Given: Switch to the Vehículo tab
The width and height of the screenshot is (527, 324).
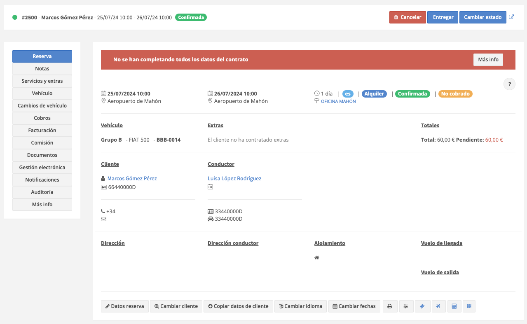Looking at the screenshot, I should click(x=42, y=93).
